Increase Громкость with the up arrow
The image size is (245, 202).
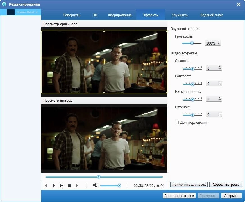[219, 42]
